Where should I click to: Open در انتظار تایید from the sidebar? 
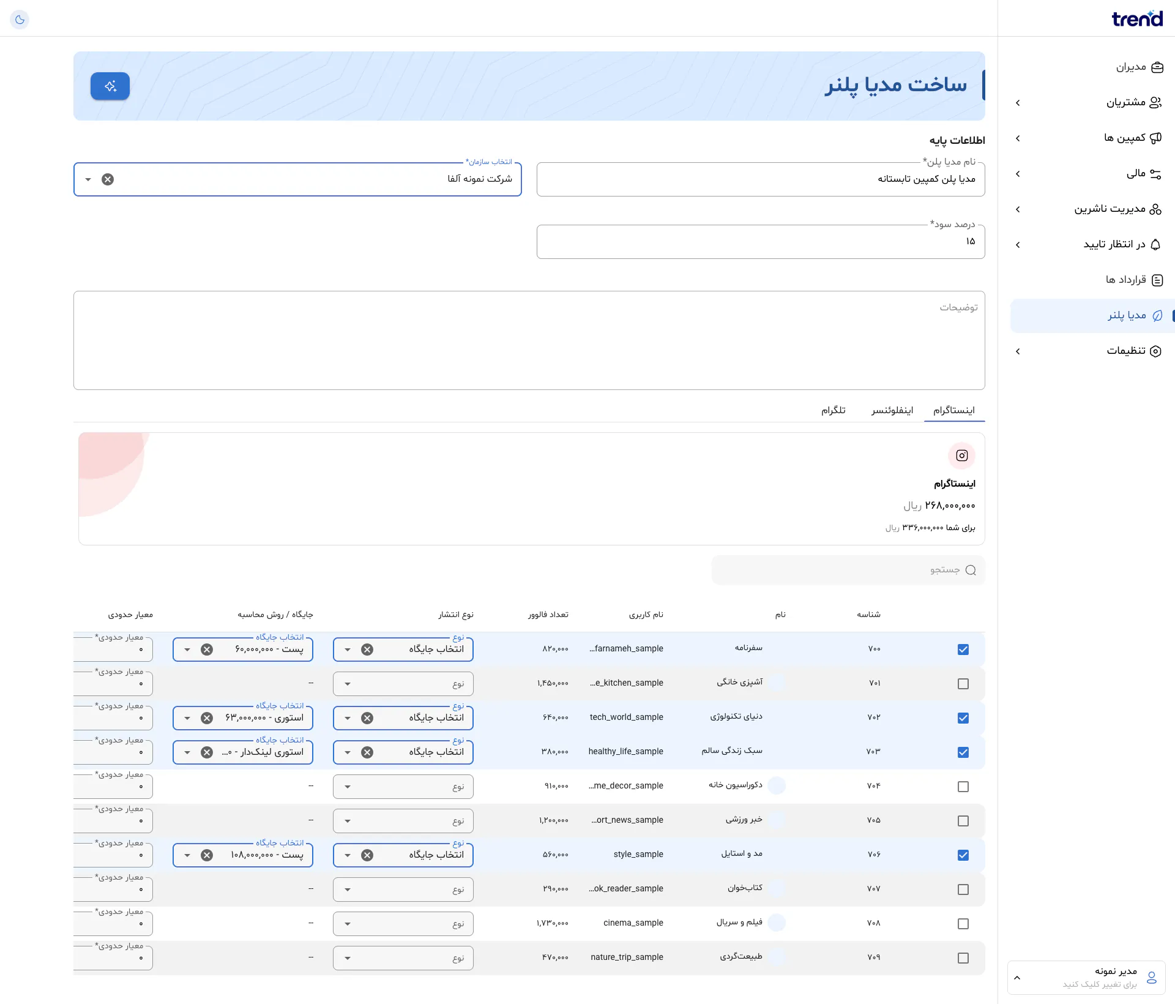(1092, 244)
